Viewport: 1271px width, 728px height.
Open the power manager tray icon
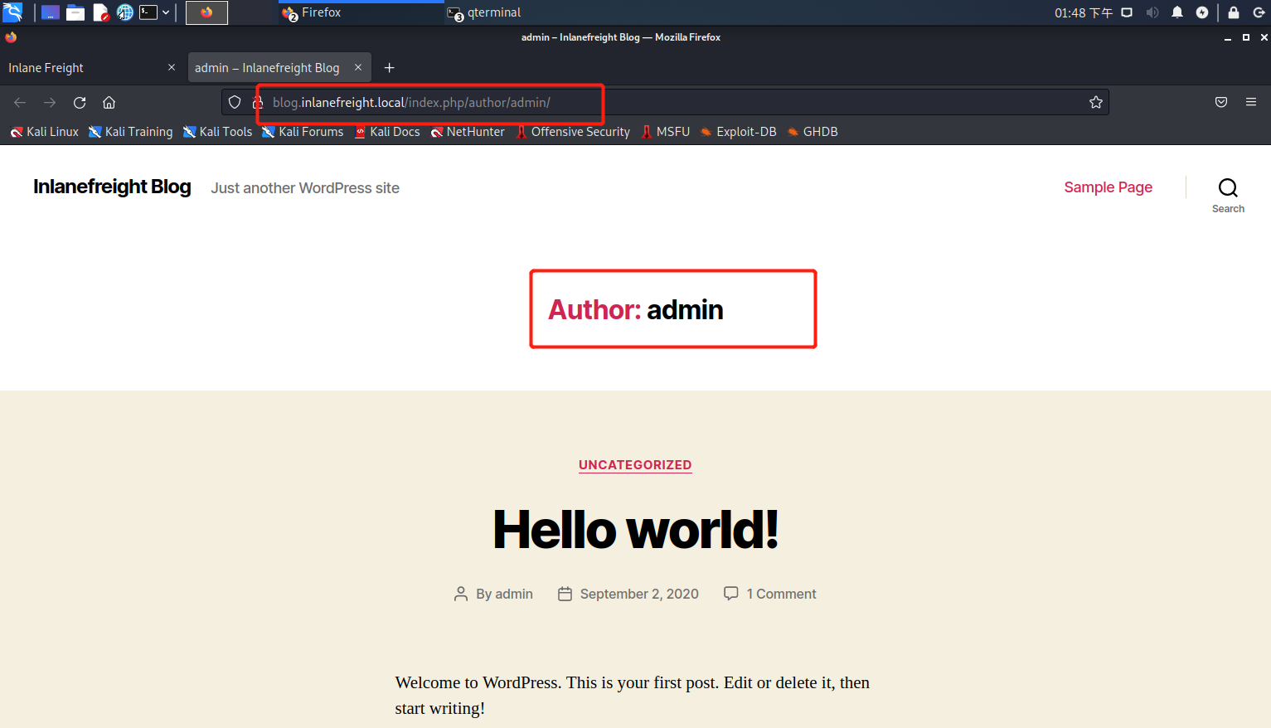(1202, 12)
